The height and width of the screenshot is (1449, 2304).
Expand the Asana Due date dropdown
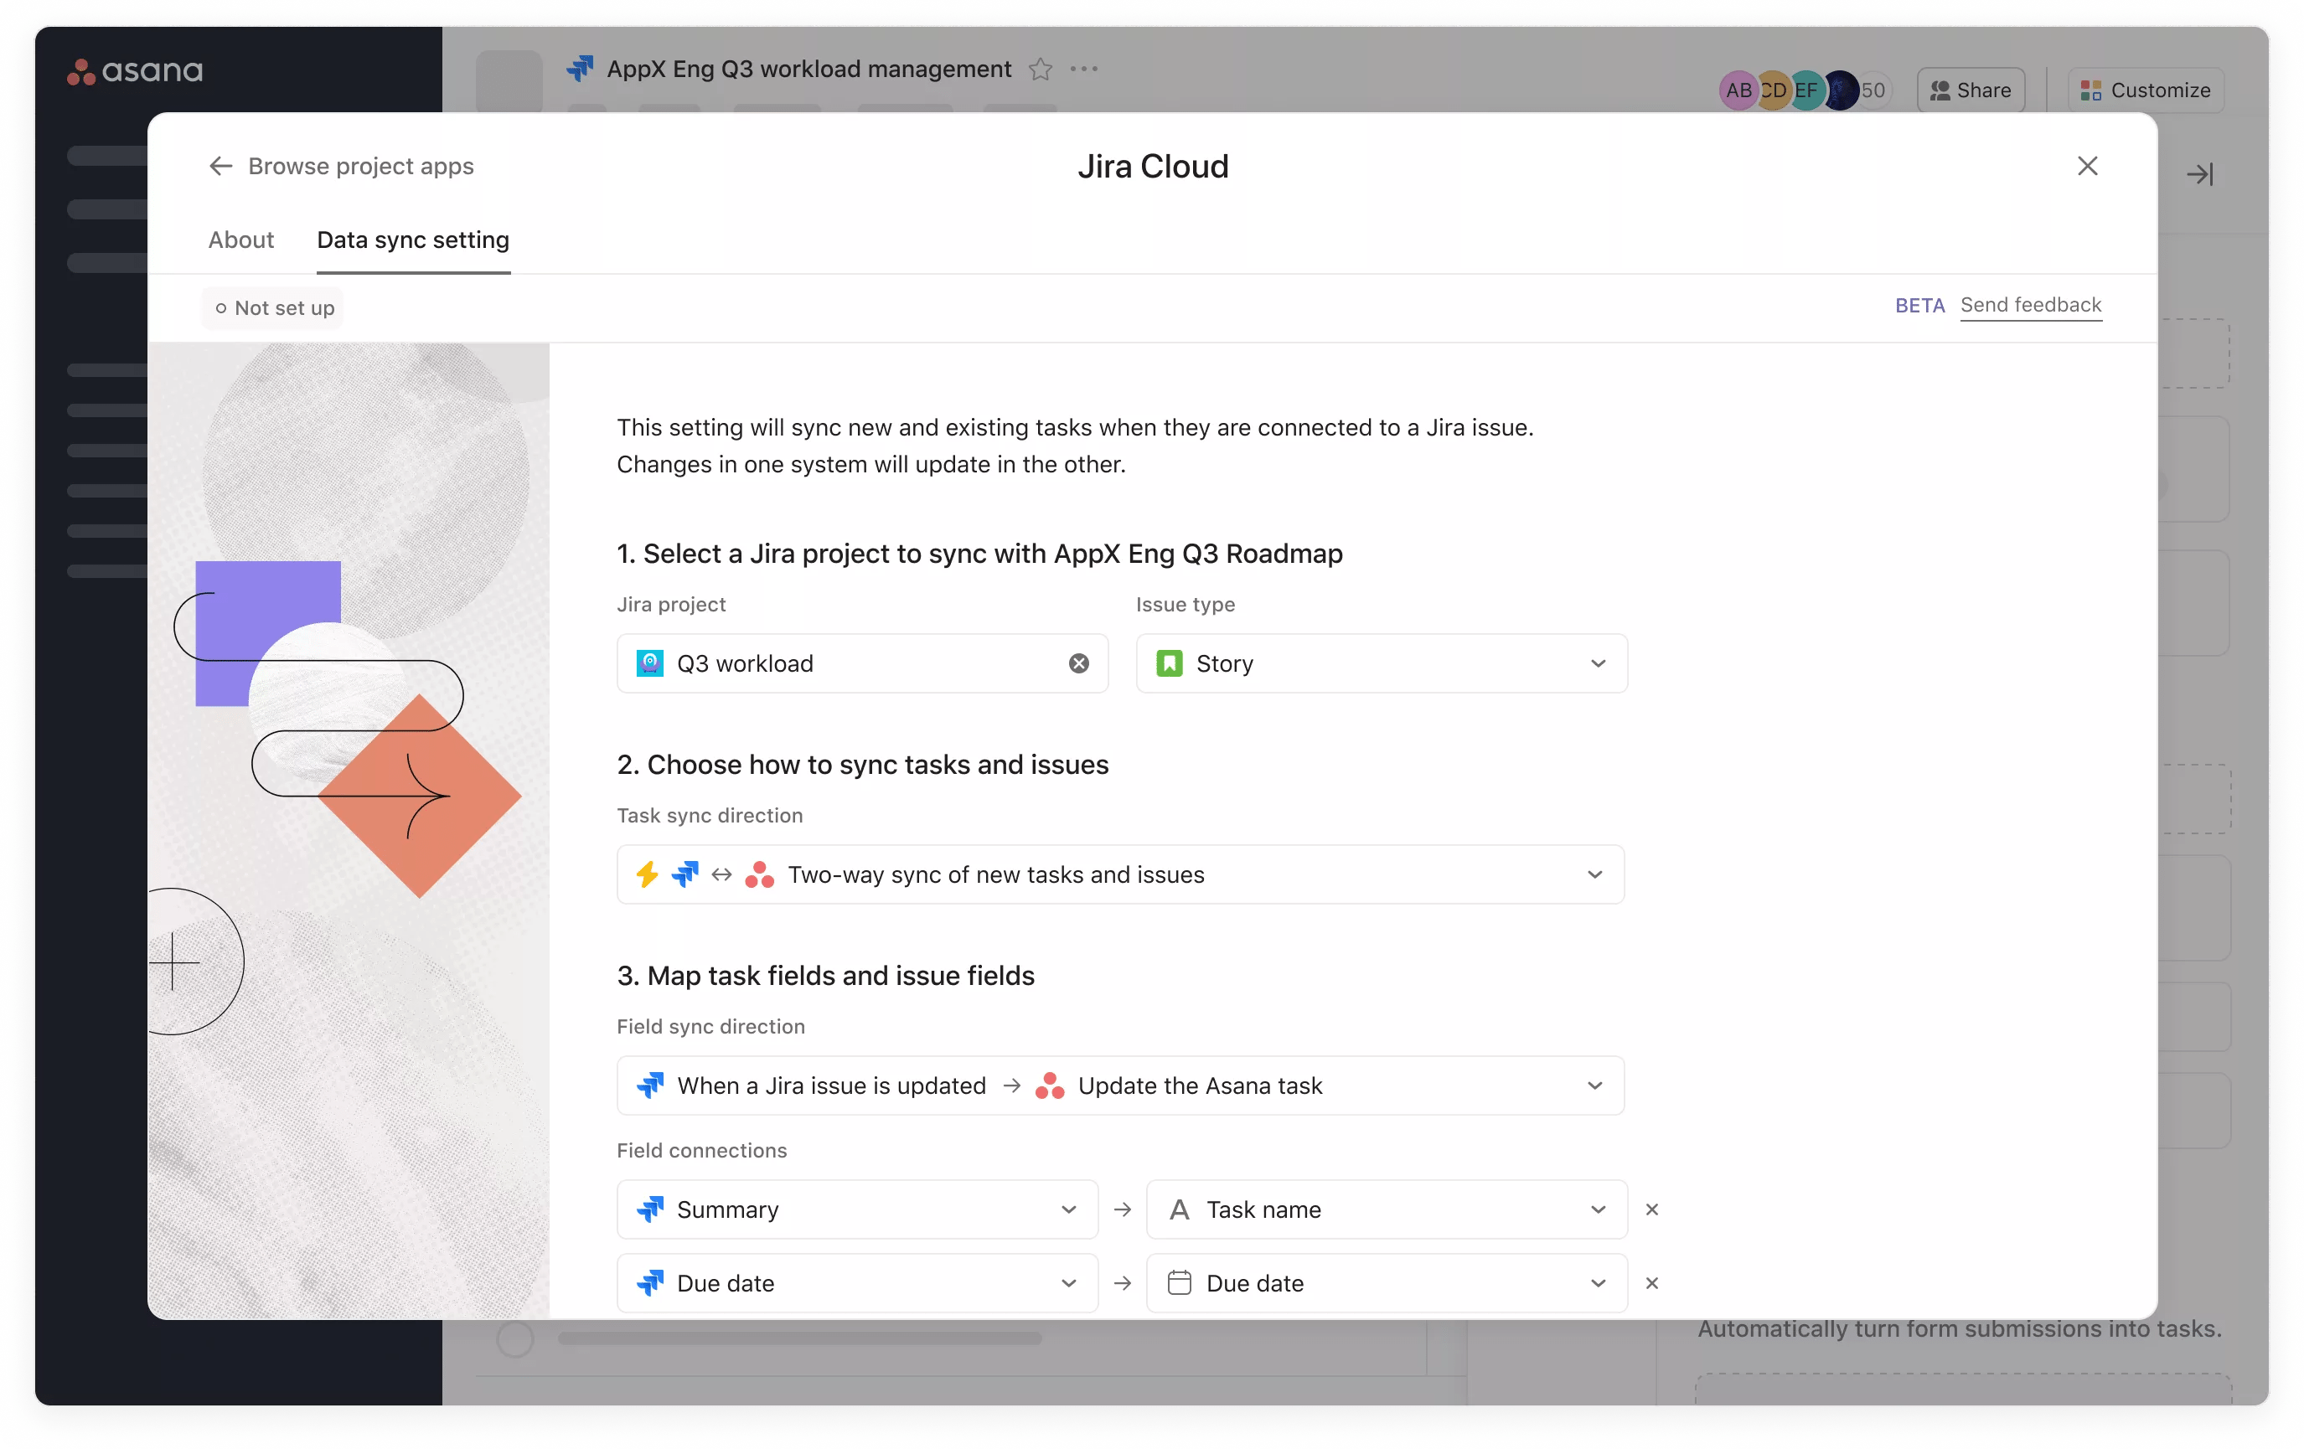point(1387,1283)
